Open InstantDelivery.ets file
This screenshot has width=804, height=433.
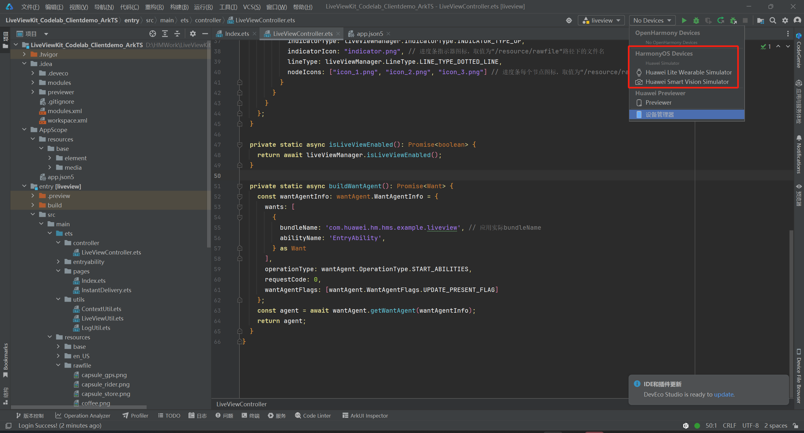106,290
